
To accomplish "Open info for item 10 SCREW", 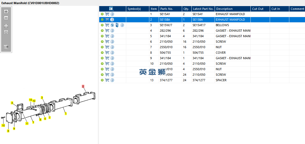I will tap(112, 64).
